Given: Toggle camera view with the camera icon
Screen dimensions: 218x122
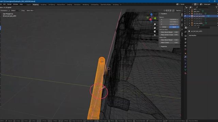Looking at the screenshot, I should 155,32.
